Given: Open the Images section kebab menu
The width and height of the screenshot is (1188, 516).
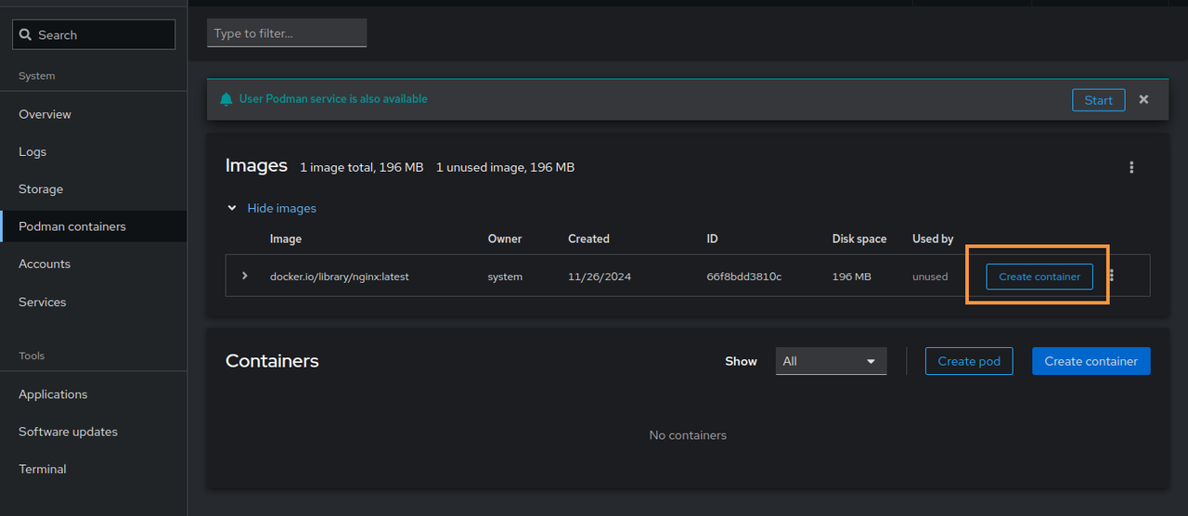Looking at the screenshot, I should coord(1131,167).
